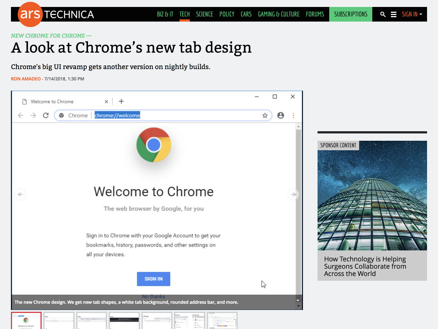The image size is (438, 329).
Task: Click the Subscriptions button
Action: tap(351, 14)
